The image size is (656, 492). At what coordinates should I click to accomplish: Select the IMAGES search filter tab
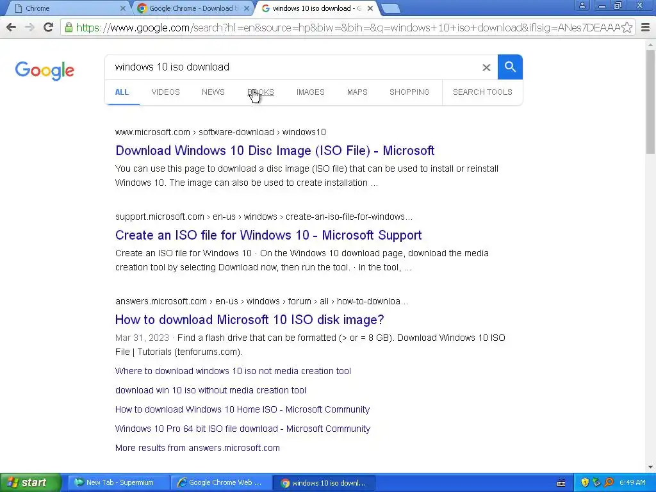(311, 92)
